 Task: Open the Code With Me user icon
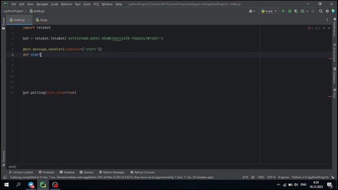251,11
